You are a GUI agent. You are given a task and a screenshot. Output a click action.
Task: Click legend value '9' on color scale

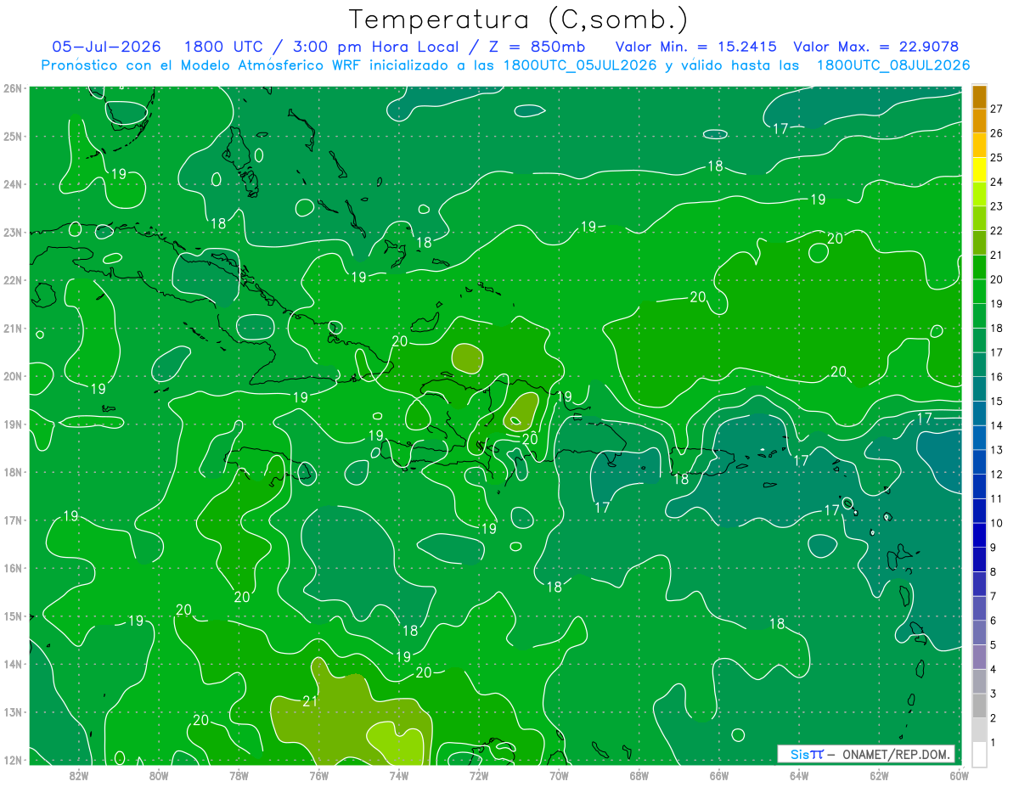994,548
